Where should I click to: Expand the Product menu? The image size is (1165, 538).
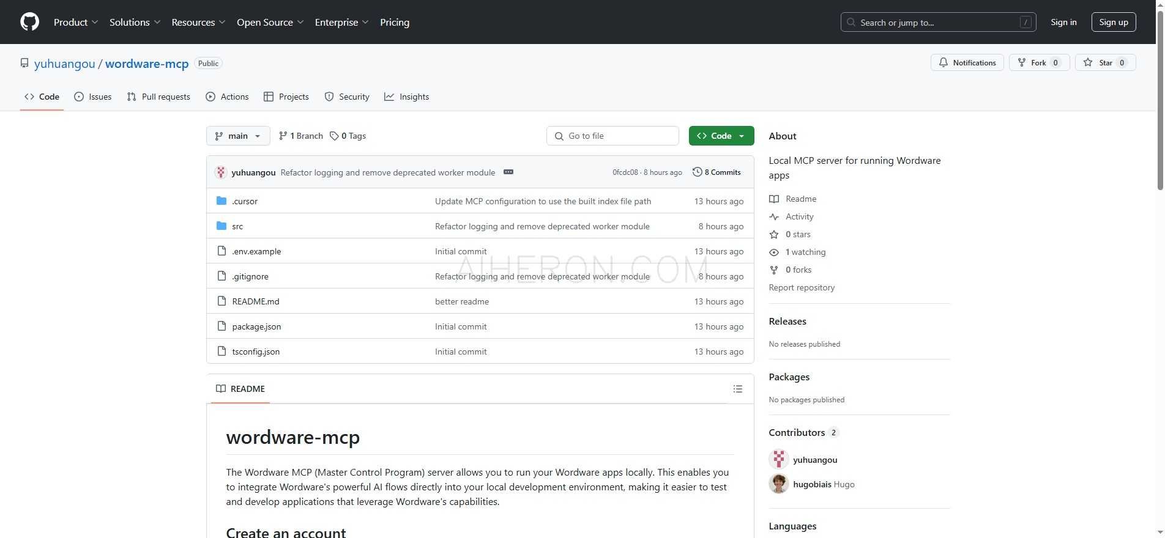(x=76, y=22)
